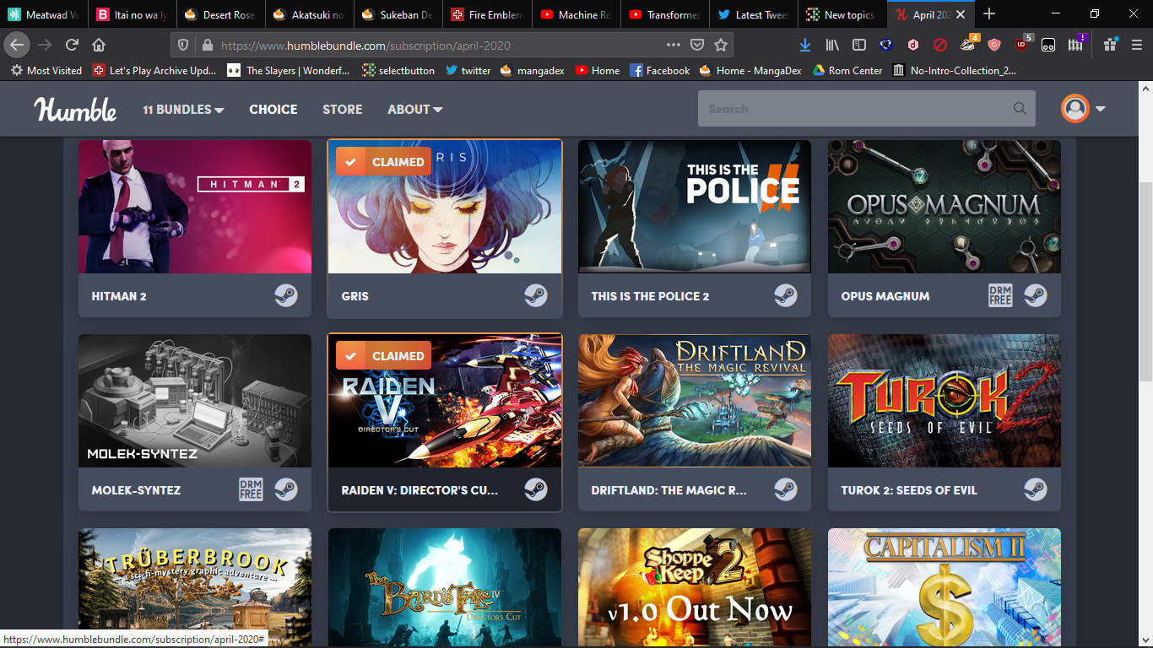Toggle the Firefox sidebar view icon

point(859,46)
